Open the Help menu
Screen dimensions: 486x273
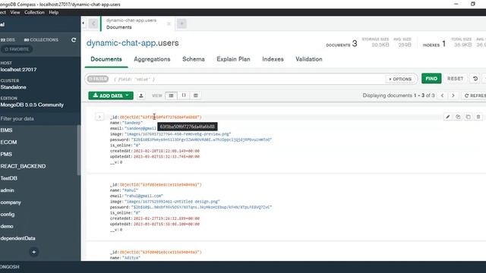click(54, 12)
